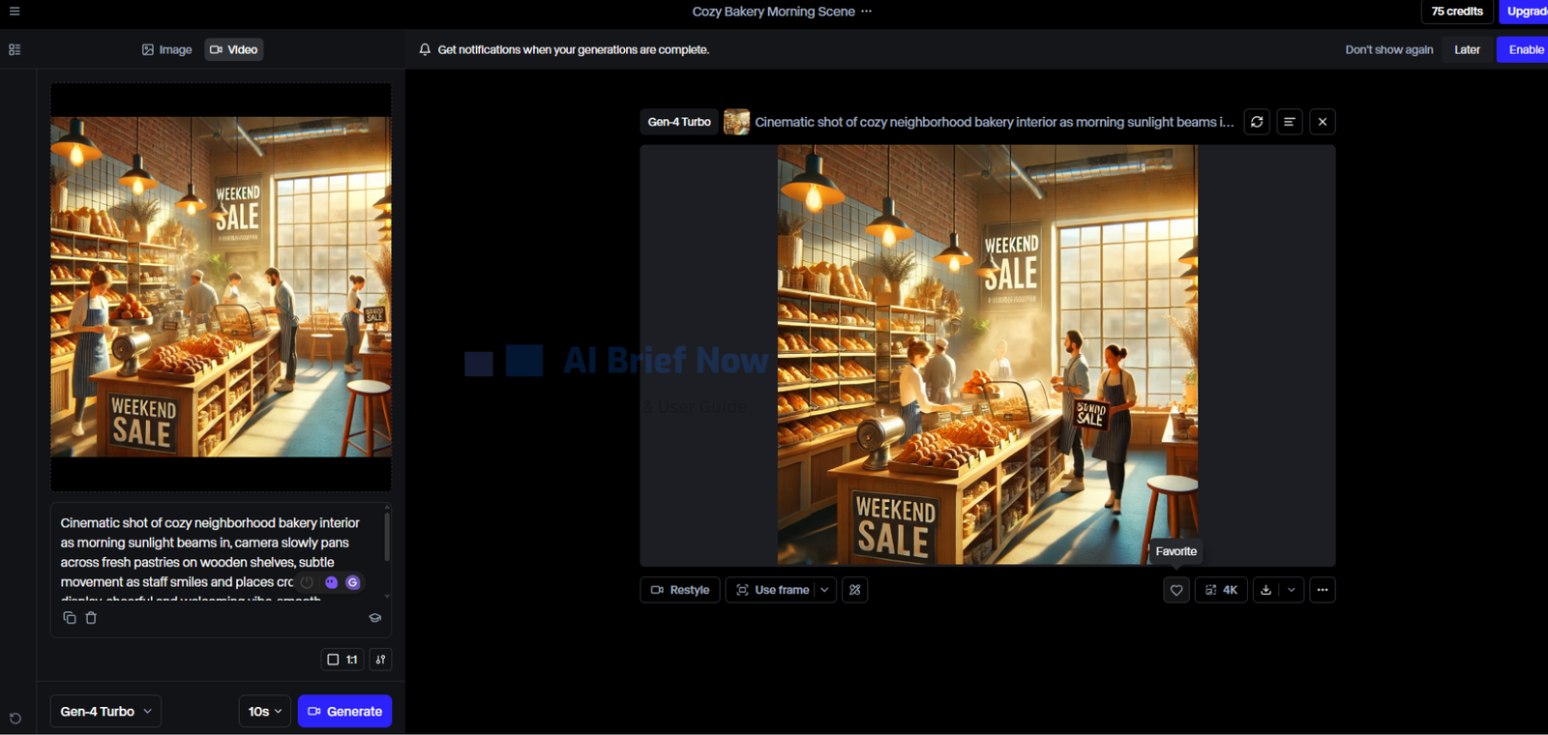Switch to the Video tab
Viewport: 1548px width, 735px height.
(x=234, y=49)
